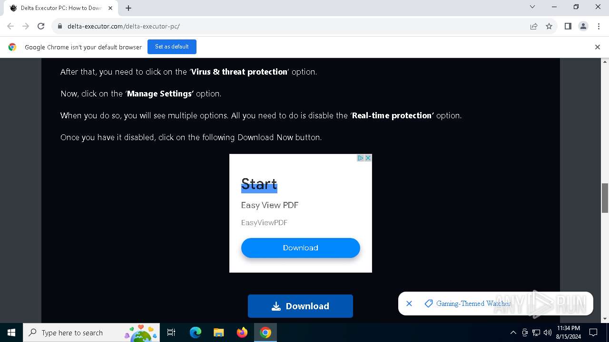Dismiss the Gaming-Themed Watches popup
The height and width of the screenshot is (342, 609).
click(x=409, y=304)
